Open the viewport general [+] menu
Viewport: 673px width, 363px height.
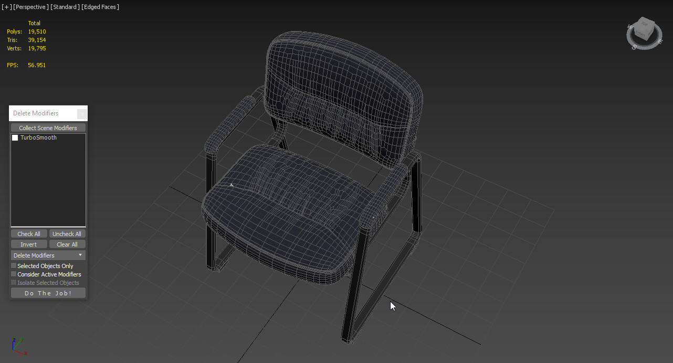click(6, 7)
